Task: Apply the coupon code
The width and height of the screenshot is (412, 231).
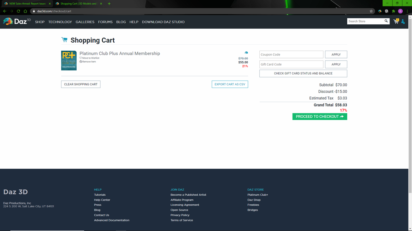Action: click(x=336, y=55)
